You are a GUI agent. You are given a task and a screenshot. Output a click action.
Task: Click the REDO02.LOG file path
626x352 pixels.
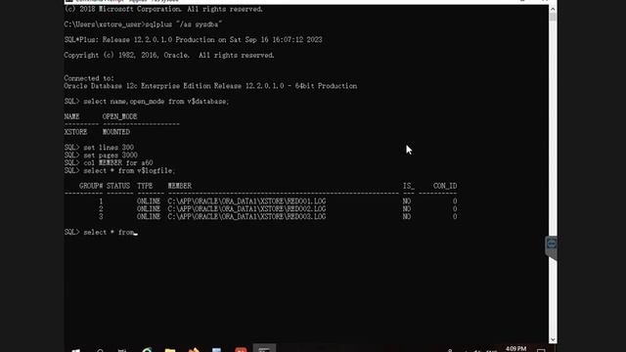pos(246,208)
